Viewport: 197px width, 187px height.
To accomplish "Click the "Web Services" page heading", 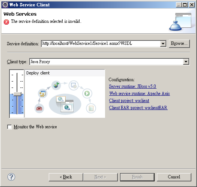I will pos(20,14).
